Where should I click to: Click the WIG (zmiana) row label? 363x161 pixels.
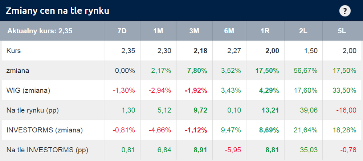28,91
